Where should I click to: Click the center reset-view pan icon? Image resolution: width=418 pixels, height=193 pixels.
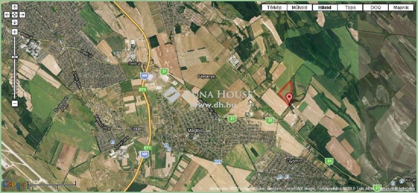click(x=15, y=15)
